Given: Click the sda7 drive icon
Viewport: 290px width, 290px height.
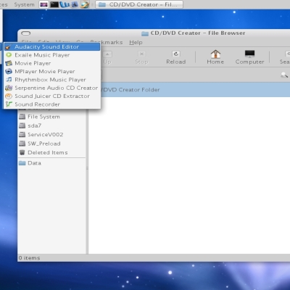Looking at the screenshot, I should [x=22, y=125].
